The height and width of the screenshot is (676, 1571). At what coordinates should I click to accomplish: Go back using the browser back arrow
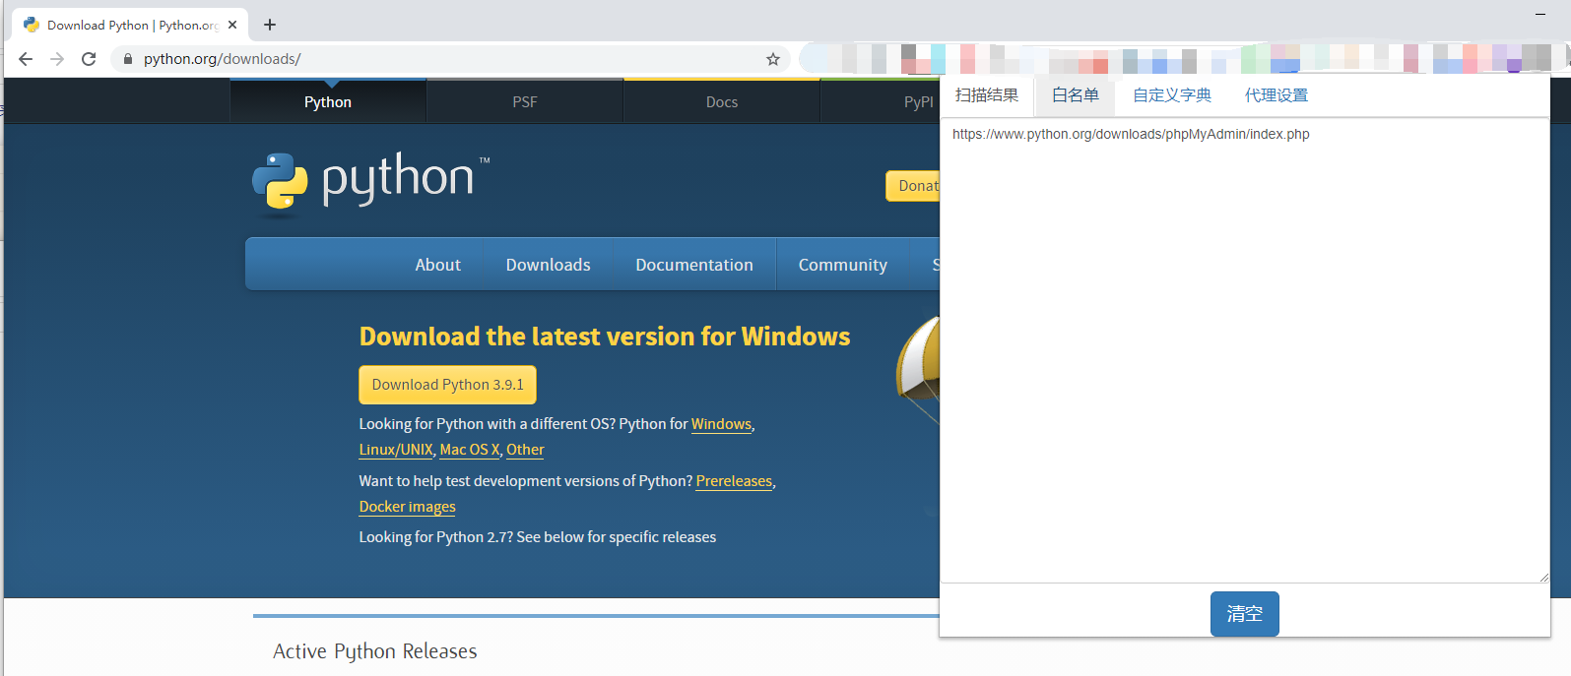tap(26, 59)
